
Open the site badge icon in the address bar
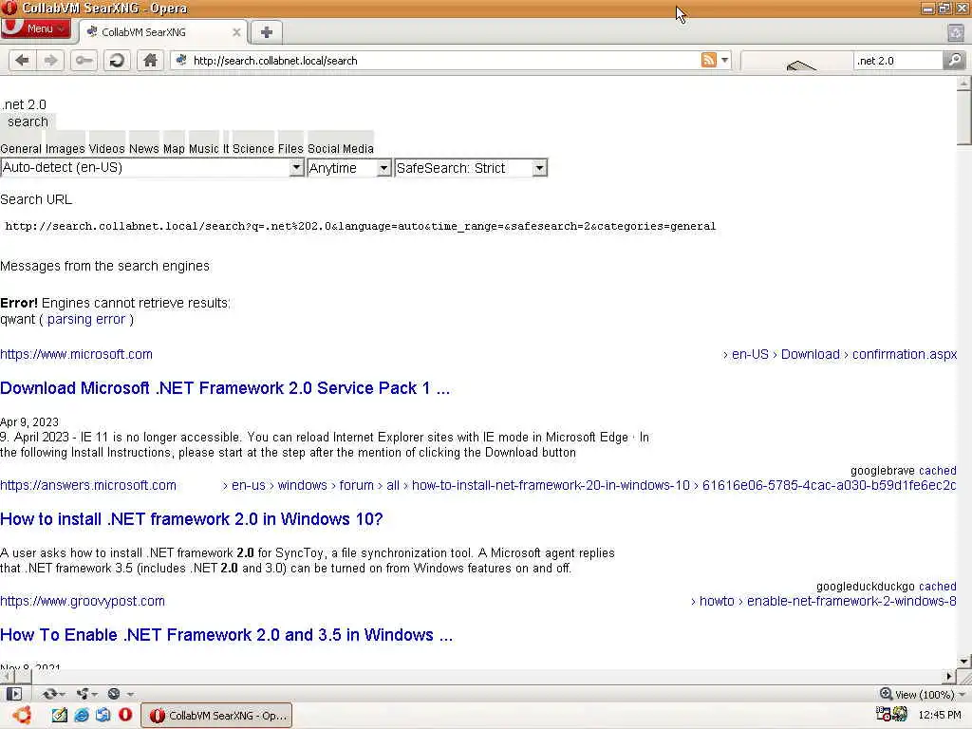coord(181,60)
